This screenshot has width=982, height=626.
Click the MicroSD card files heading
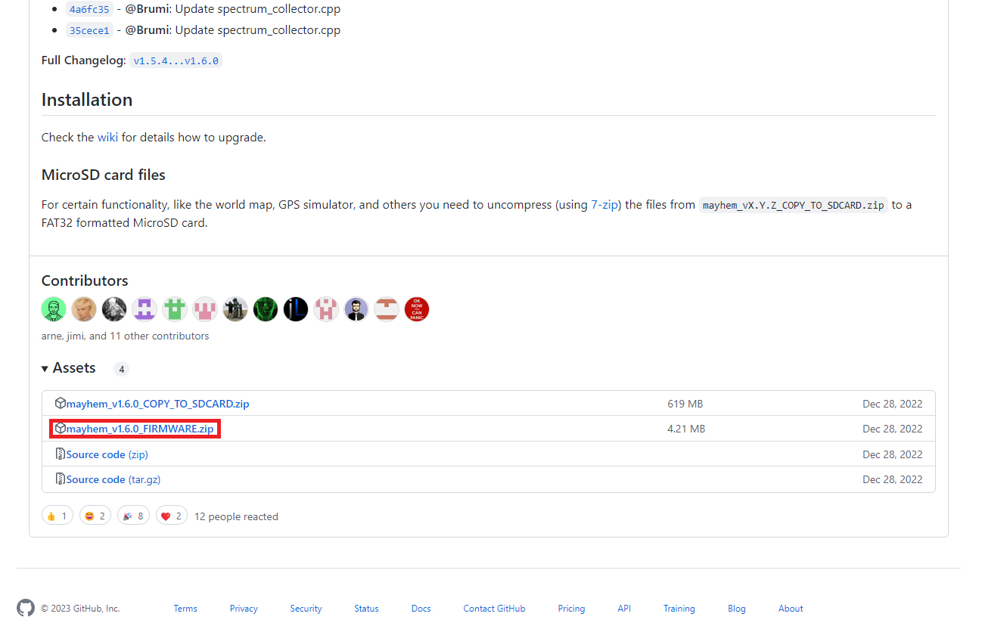point(104,175)
